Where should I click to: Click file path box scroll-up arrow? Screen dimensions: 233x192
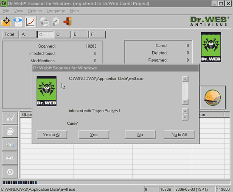pyautogui.click(x=185, y=79)
